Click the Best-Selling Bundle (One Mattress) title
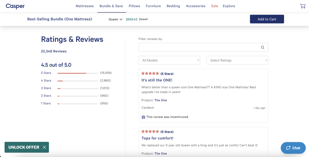309x157 pixels. click(60, 19)
